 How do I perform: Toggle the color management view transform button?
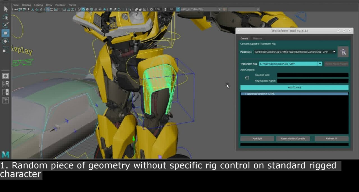[178, 9]
